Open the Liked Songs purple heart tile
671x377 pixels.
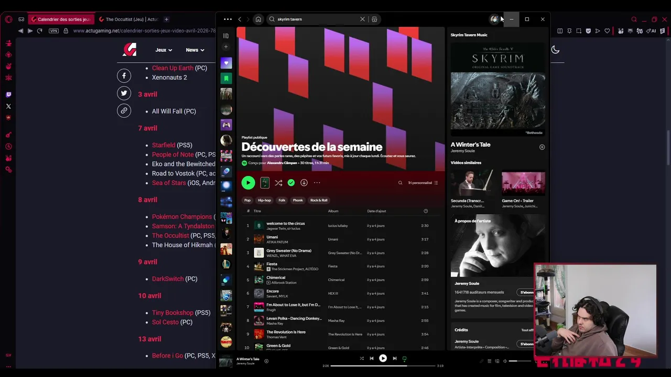click(x=226, y=63)
